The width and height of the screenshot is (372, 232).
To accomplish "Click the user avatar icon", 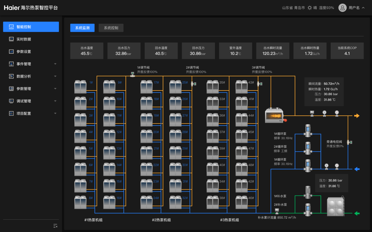I will (342, 8).
